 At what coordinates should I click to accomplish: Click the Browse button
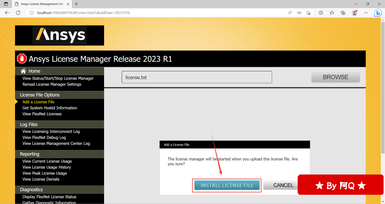click(x=335, y=77)
